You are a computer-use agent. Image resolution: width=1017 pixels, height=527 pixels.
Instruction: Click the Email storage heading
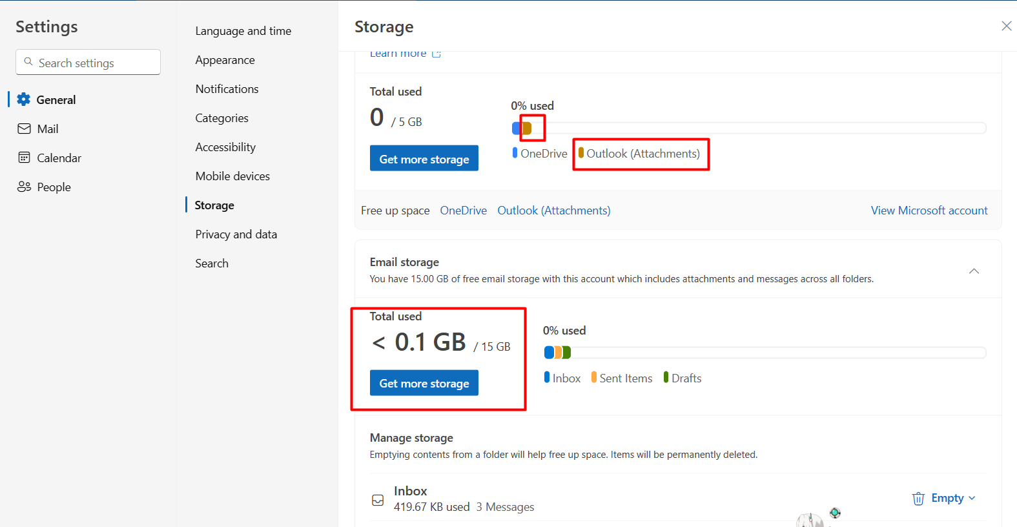(404, 262)
